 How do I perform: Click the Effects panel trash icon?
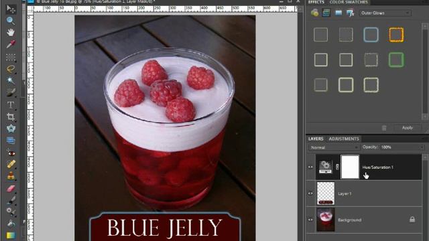pos(384,128)
